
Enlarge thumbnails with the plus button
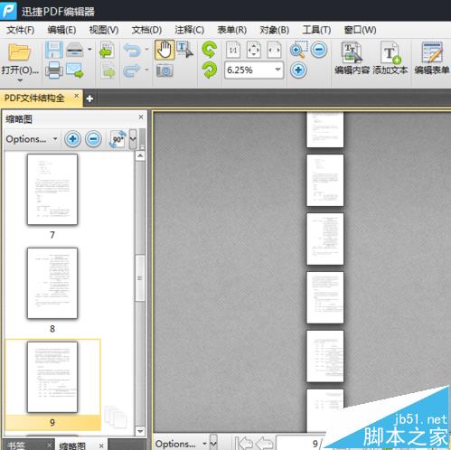coord(72,139)
